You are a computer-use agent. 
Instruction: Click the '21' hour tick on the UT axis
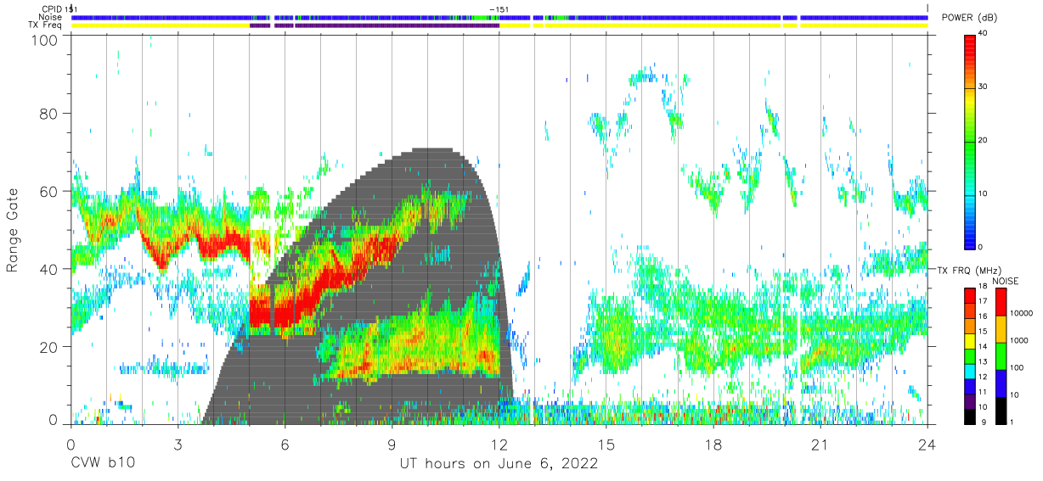tap(820, 444)
